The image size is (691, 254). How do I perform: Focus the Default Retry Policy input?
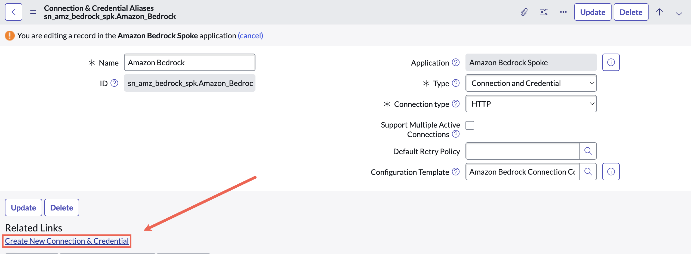(523, 151)
